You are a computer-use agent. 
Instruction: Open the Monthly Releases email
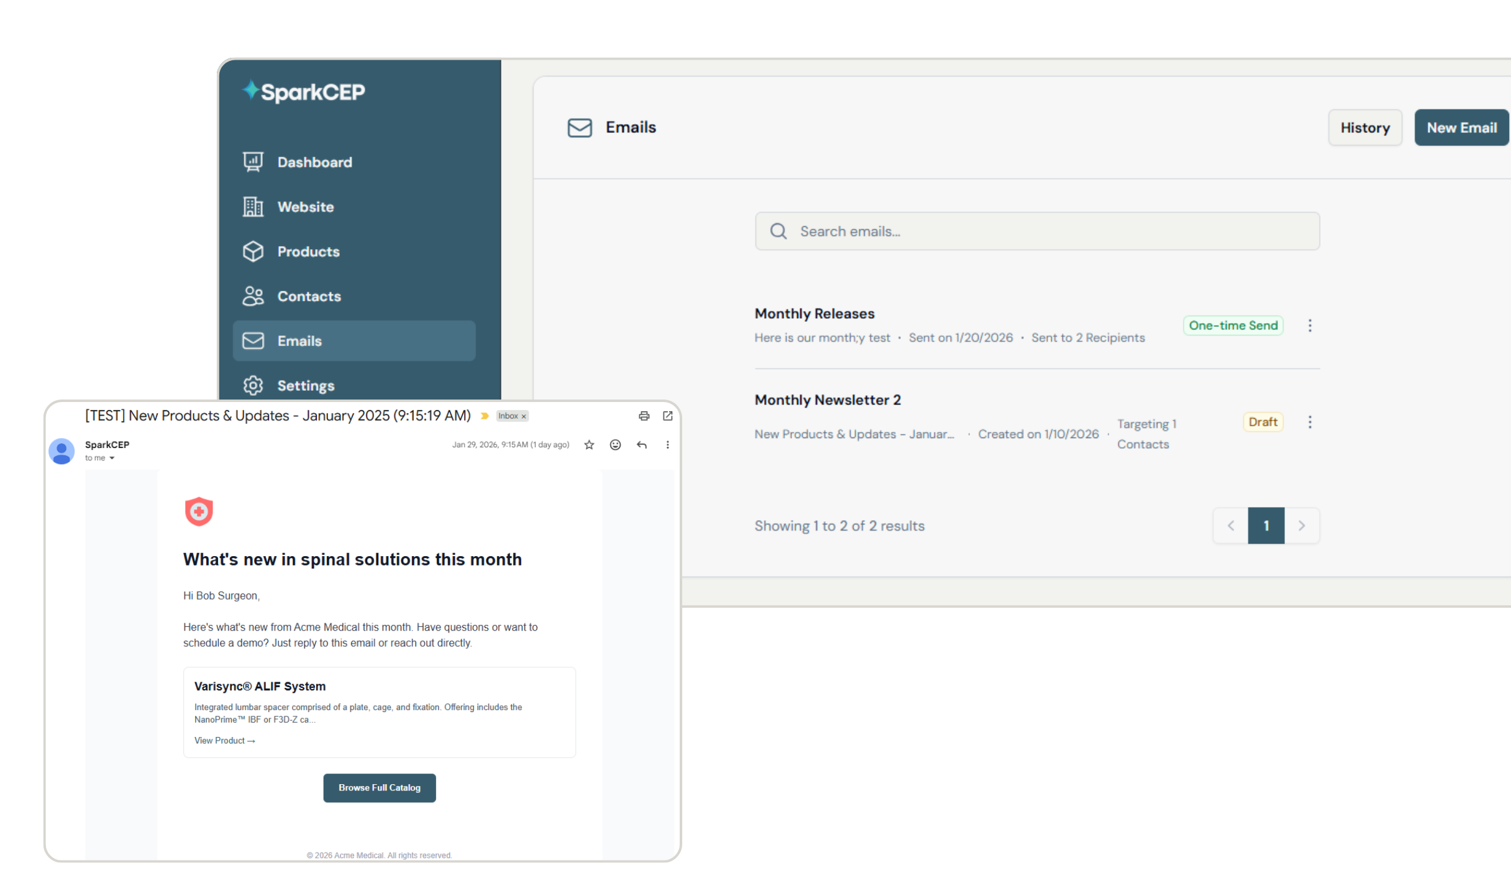(x=814, y=314)
